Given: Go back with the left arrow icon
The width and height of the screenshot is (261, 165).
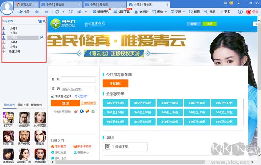Looking at the screenshot, I should coord(37,12).
